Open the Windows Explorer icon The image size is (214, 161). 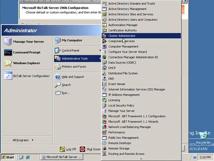click(x=8, y=63)
